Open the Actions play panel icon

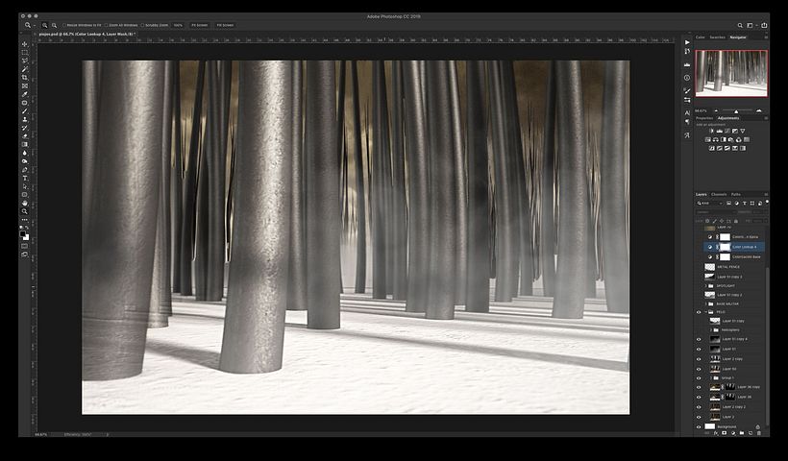[687, 42]
